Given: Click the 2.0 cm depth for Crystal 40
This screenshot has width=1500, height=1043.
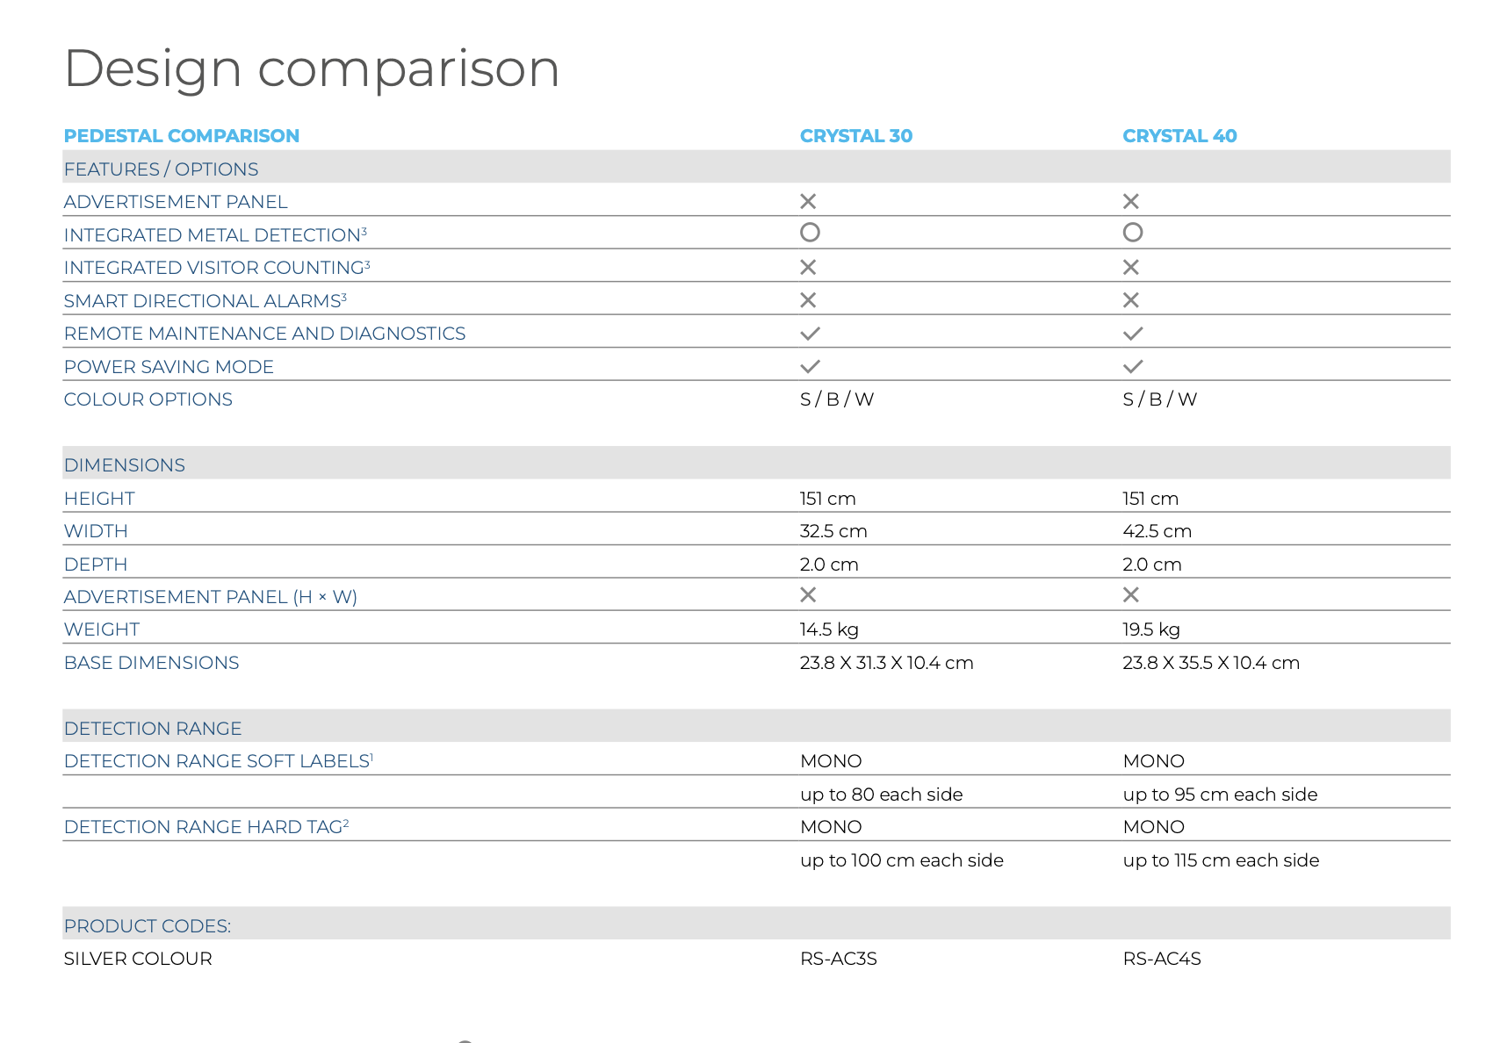Looking at the screenshot, I should click(1152, 565).
